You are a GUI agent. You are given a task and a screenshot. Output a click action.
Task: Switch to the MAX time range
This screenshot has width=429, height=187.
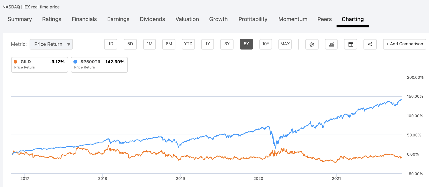pyautogui.click(x=285, y=44)
